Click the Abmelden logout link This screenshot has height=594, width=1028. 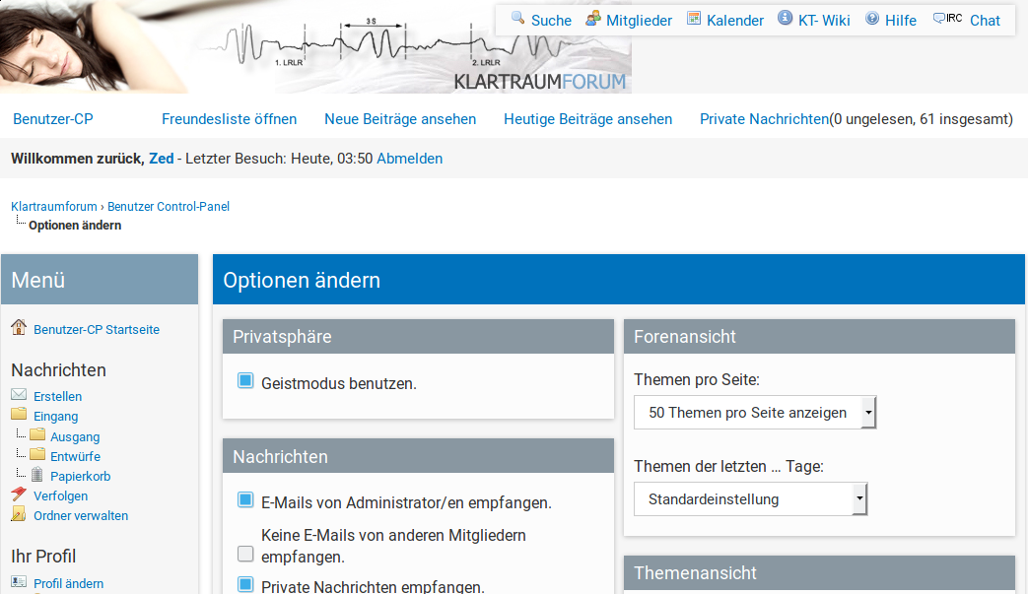coord(409,159)
